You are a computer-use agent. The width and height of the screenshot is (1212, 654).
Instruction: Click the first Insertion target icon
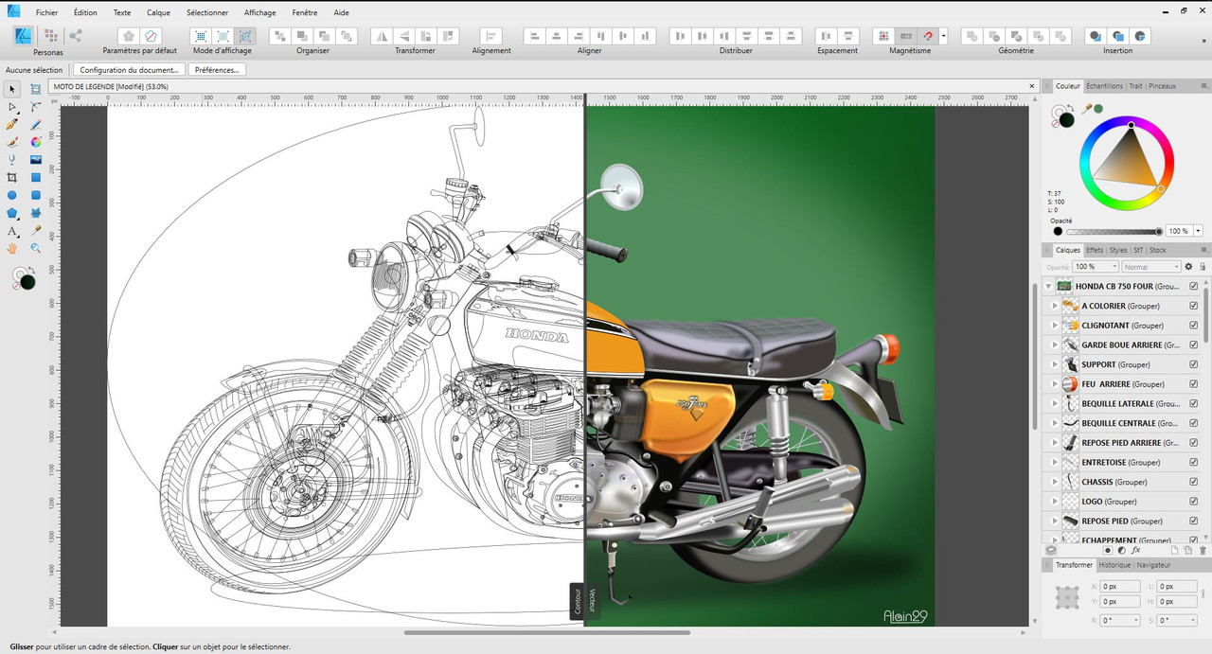(1096, 36)
